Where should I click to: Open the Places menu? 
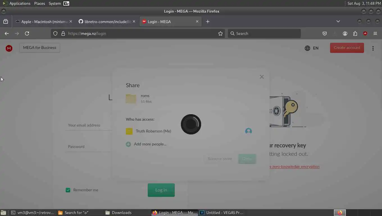click(40, 3)
